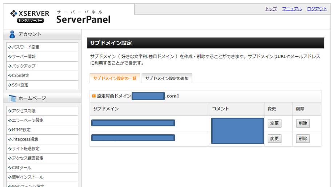This screenshot has width=332, height=187.
Task: Click the ログアウト link
Action: 317,9
